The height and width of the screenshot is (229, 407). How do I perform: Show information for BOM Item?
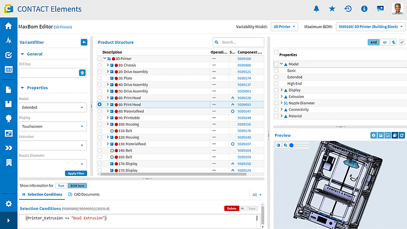[77, 186]
